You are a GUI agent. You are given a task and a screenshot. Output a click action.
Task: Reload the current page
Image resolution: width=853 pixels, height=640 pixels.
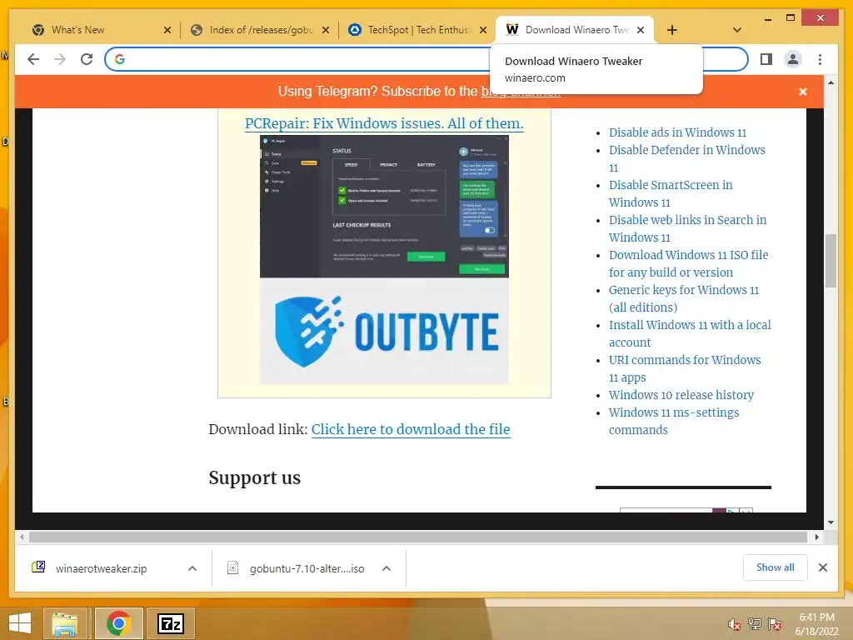coord(87,59)
